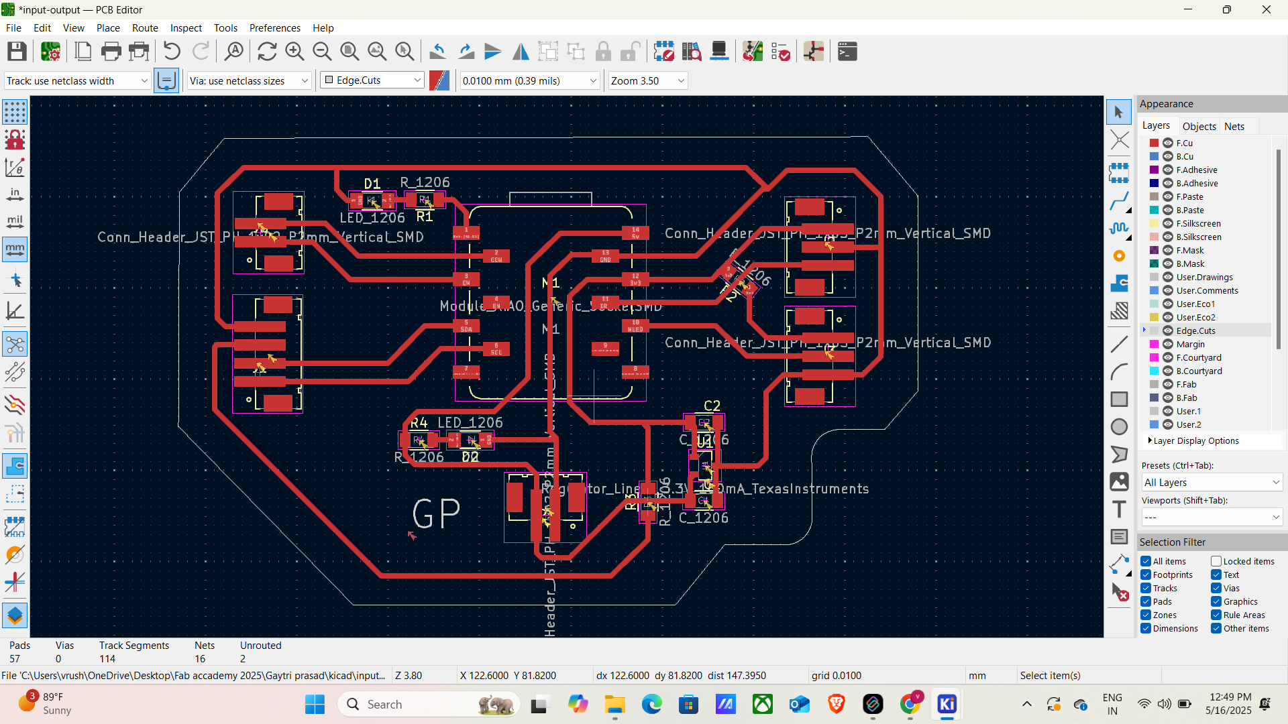Open Track width dropdown
Viewport: 1288px width, 724px height.
[77, 81]
